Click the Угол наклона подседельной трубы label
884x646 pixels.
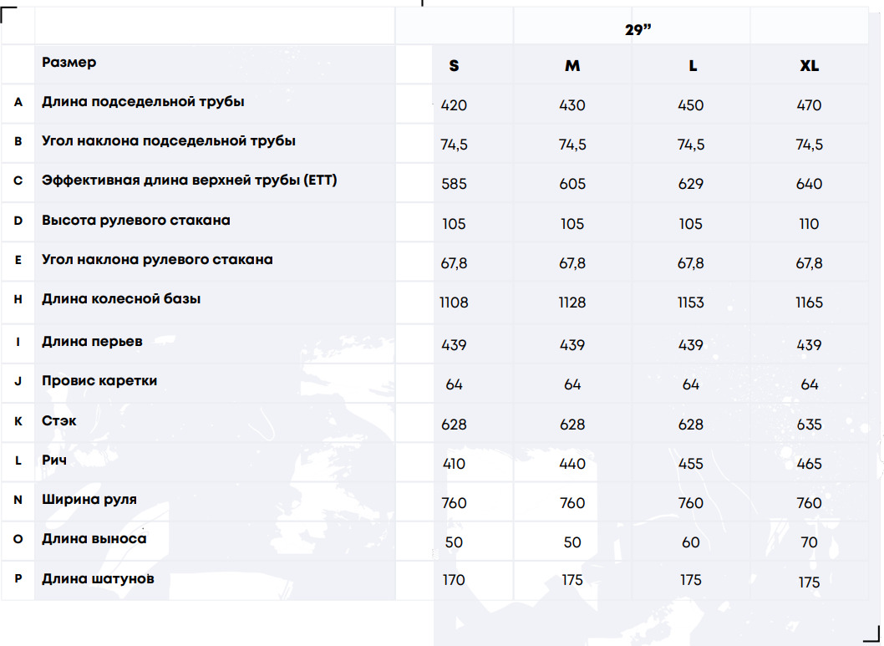(x=169, y=141)
